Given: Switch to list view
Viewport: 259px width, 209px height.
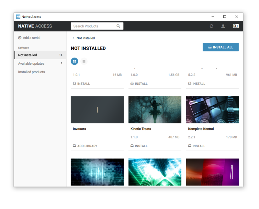Looking at the screenshot, I should [84, 61].
